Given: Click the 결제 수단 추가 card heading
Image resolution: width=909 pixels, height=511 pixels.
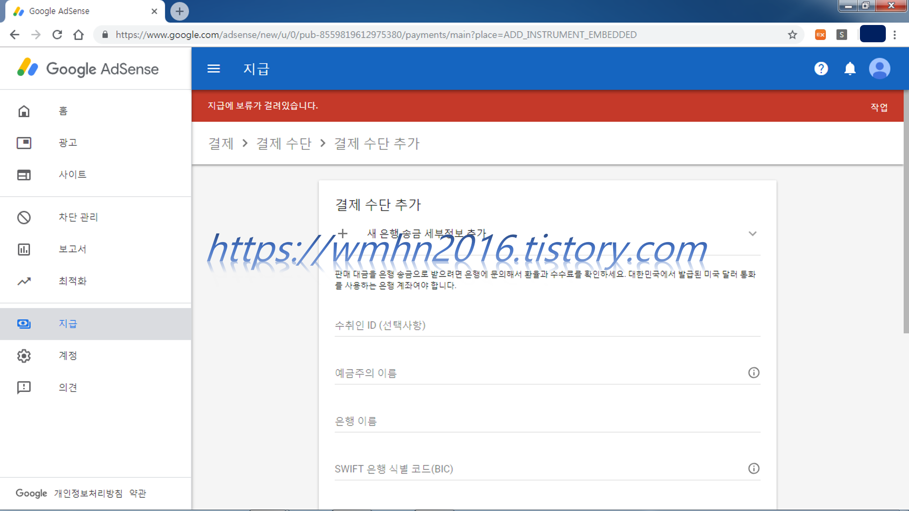Looking at the screenshot, I should coord(378,205).
